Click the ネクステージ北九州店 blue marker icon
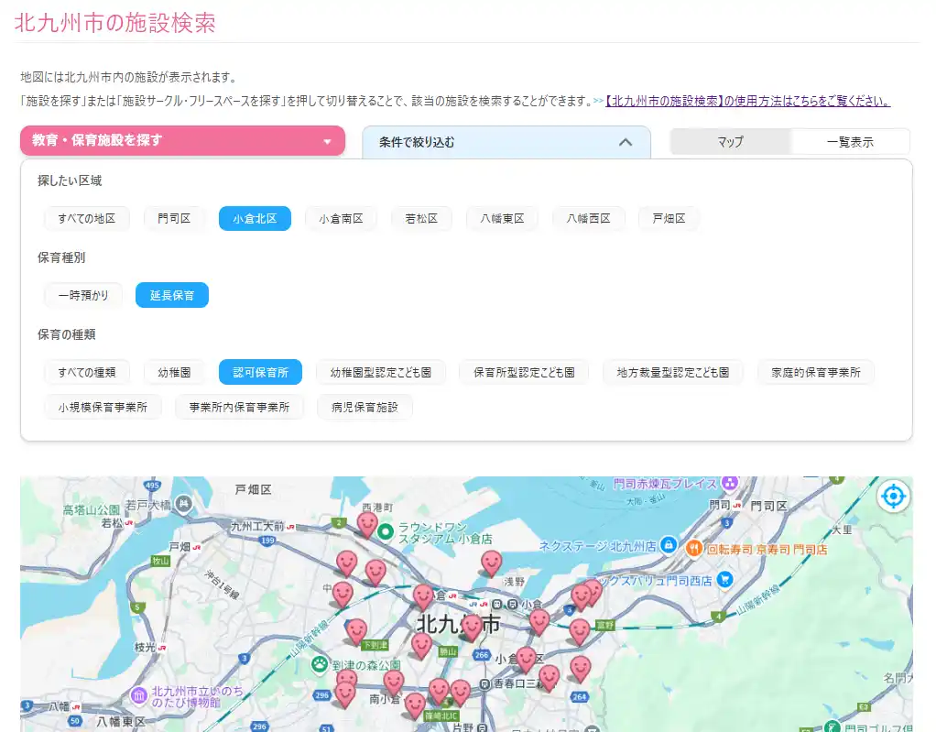The image size is (936, 732). click(669, 544)
